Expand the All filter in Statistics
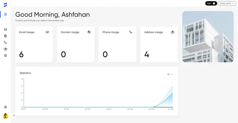238x123 pixels. point(170,74)
